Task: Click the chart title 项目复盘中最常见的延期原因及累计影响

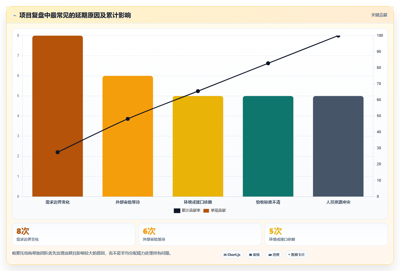Action: click(75, 15)
